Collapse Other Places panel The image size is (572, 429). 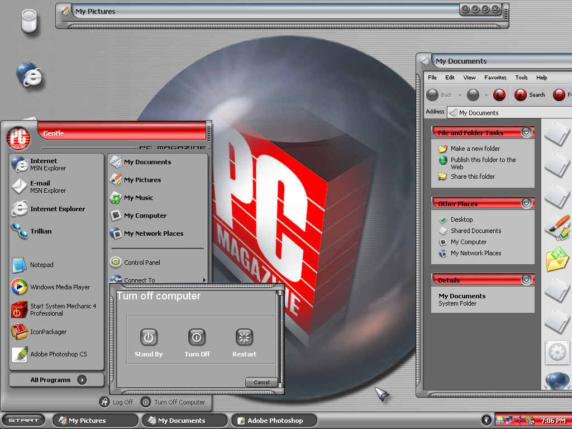(x=526, y=202)
